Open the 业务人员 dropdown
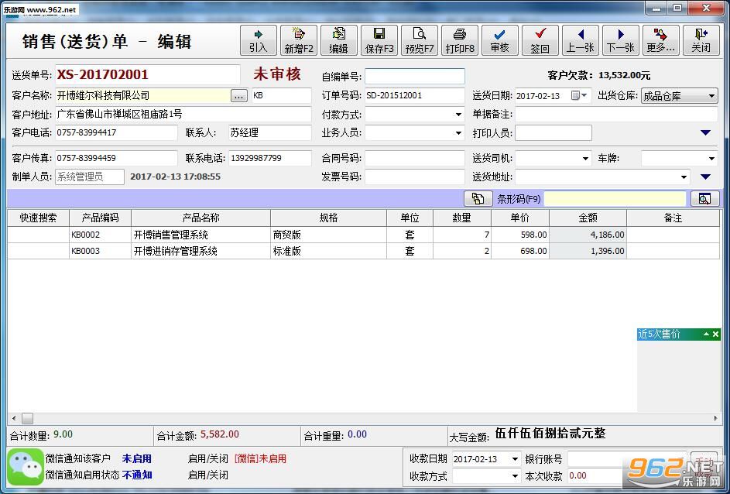This screenshot has height=494, width=730. (x=458, y=133)
